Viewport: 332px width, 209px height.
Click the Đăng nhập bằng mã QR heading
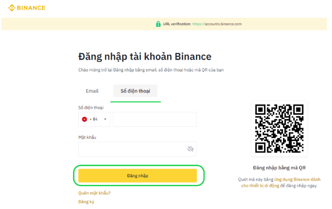(279, 168)
